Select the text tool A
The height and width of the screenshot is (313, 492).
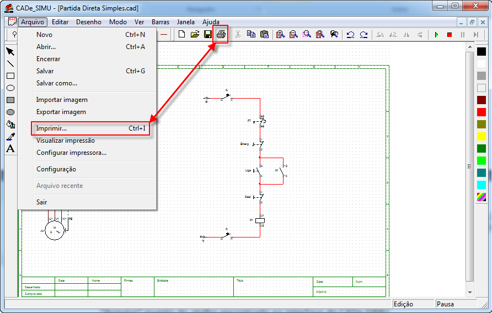pos(10,149)
